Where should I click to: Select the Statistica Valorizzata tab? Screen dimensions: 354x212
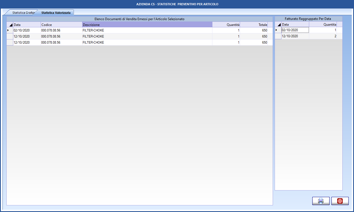(x=56, y=13)
